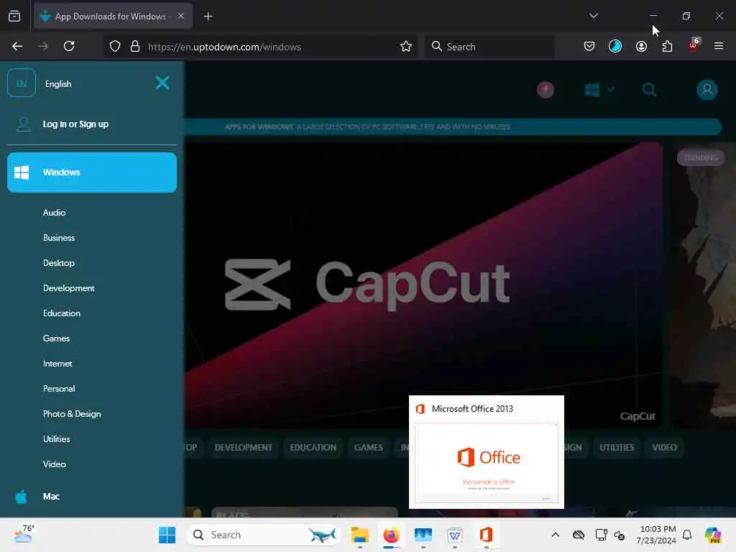Open the CapCut featured banner
736x552 pixels.
tap(423, 285)
